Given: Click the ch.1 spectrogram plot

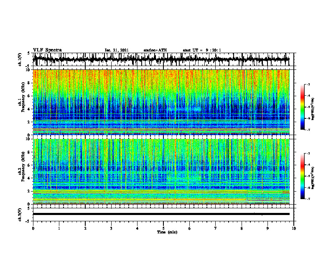Looking at the screenshot, I should coord(161,102).
